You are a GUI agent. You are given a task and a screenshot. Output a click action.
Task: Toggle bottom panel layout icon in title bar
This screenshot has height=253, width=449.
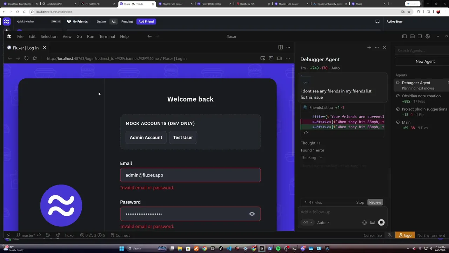click(412, 36)
